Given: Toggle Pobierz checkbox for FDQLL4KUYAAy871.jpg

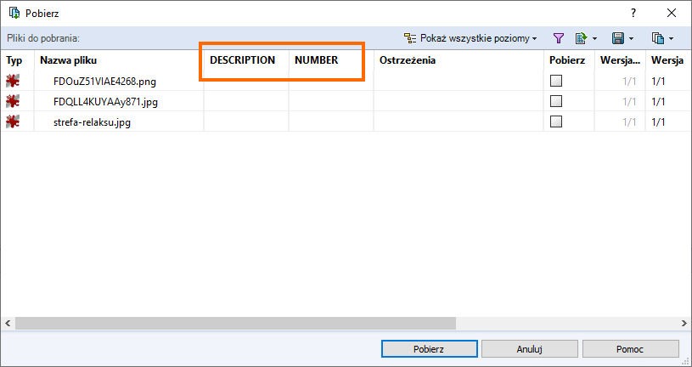Looking at the screenshot, I should [556, 102].
